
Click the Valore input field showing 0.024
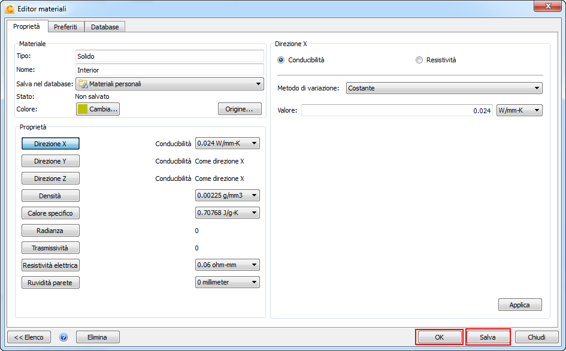tap(397, 110)
